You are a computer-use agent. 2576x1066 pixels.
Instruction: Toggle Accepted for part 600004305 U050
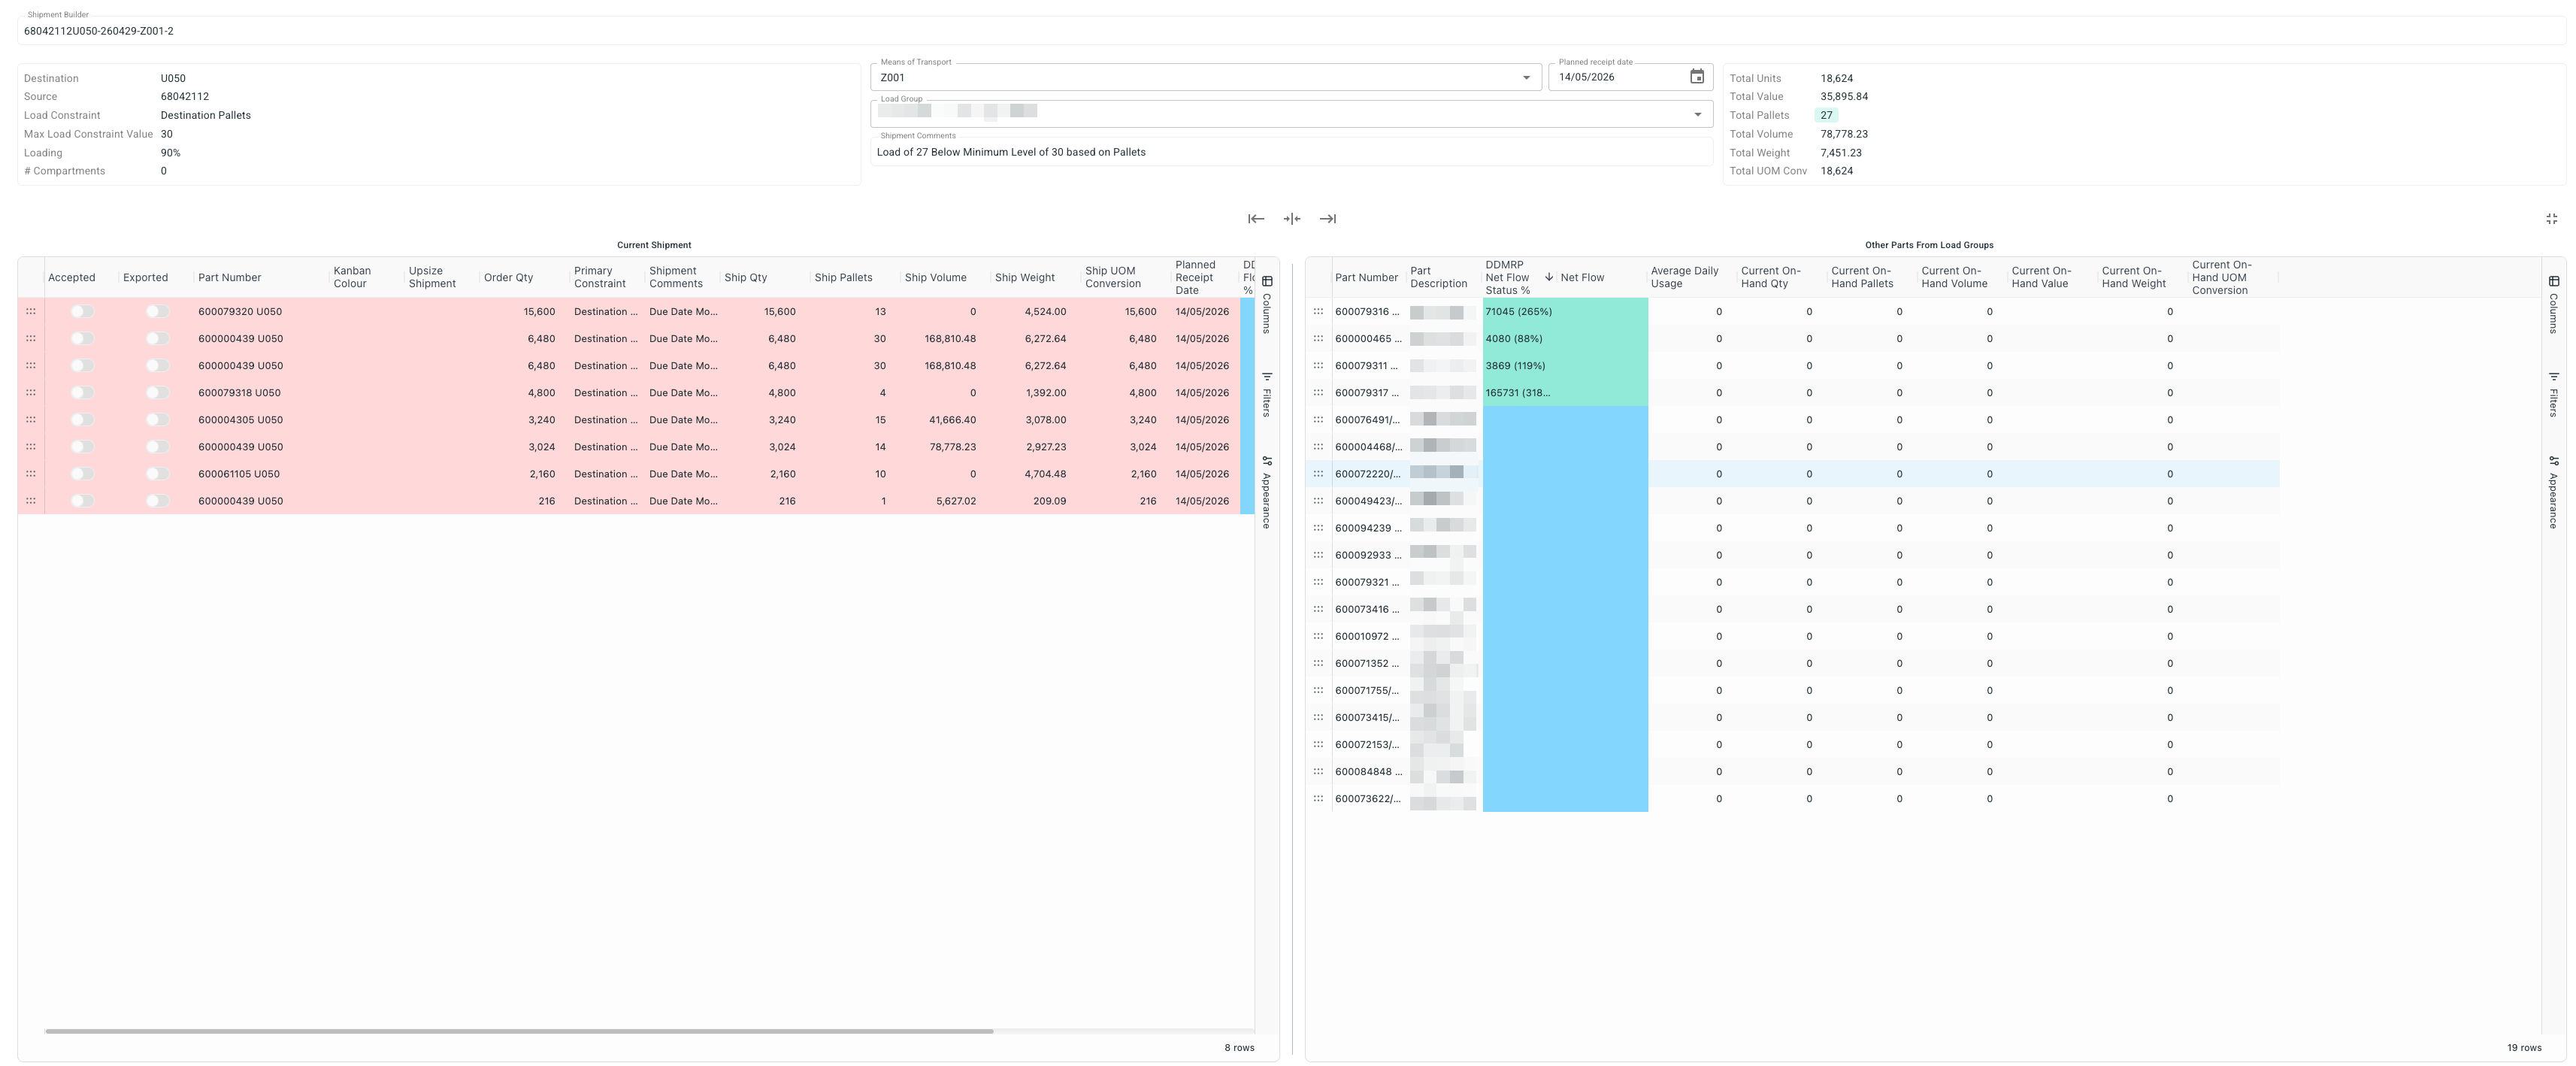point(82,420)
